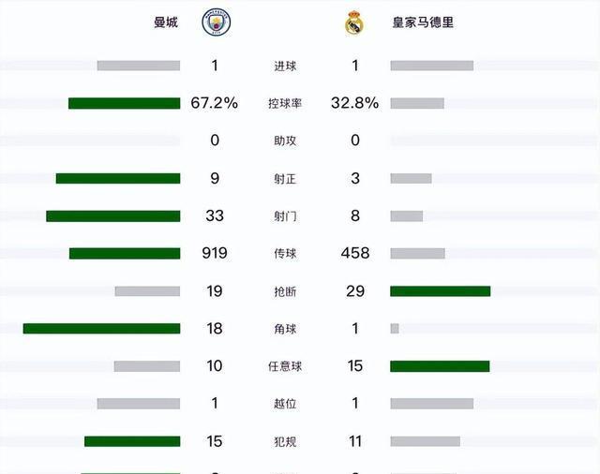Click the 32.8% possession value
The width and height of the screenshot is (600, 474).
tap(354, 103)
